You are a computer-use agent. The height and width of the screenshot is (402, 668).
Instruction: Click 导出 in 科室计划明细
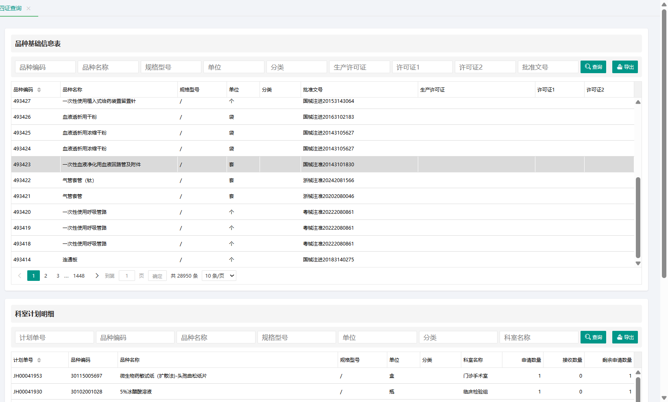tap(625, 337)
